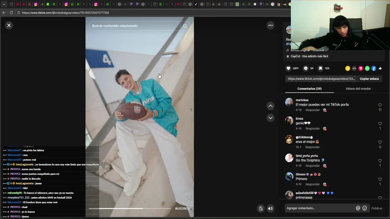This screenshot has width=390, height=219.
Task: Open bind_yorta_yorta's profile name
Action: [307, 156]
